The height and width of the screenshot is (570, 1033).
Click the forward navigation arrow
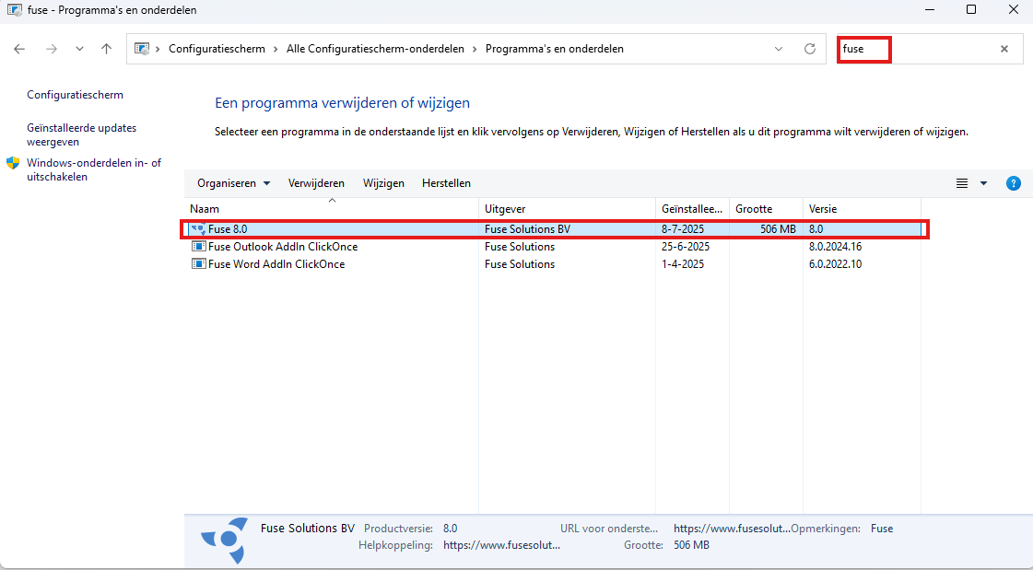(52, 49)
